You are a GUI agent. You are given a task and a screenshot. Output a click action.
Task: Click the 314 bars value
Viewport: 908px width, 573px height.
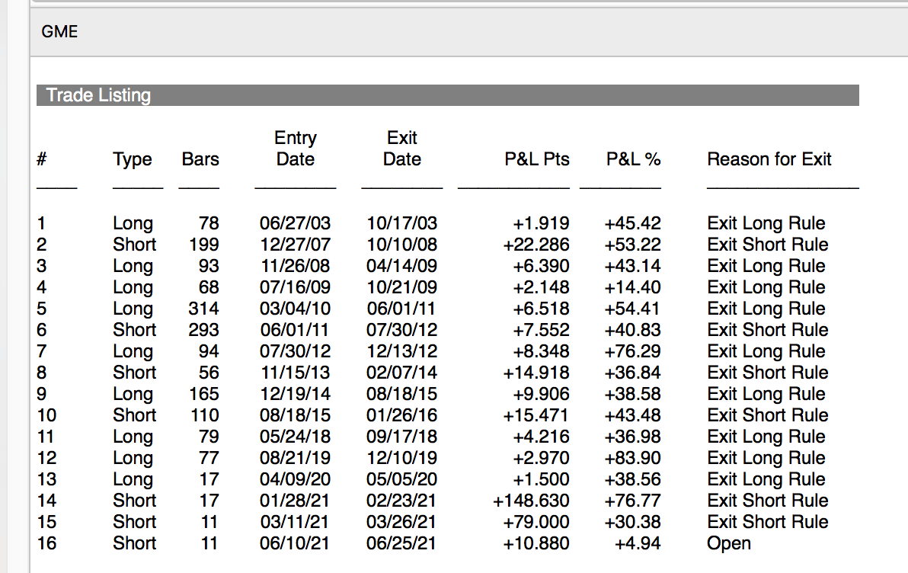coord(203,309)
